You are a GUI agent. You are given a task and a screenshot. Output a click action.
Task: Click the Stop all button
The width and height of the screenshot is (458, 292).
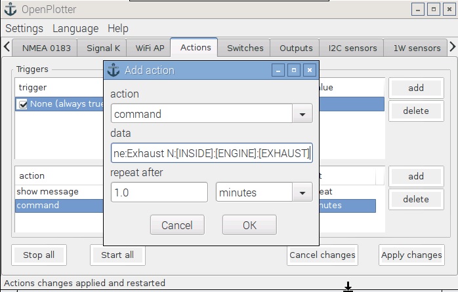click(39, 255)
